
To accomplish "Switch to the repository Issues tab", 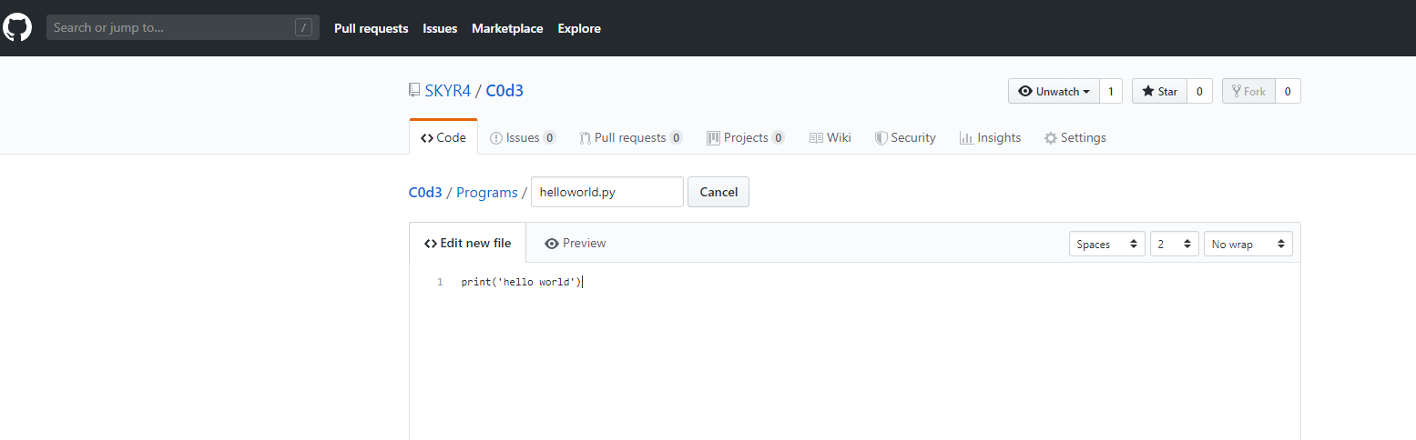I will click(x=523, y=138).
